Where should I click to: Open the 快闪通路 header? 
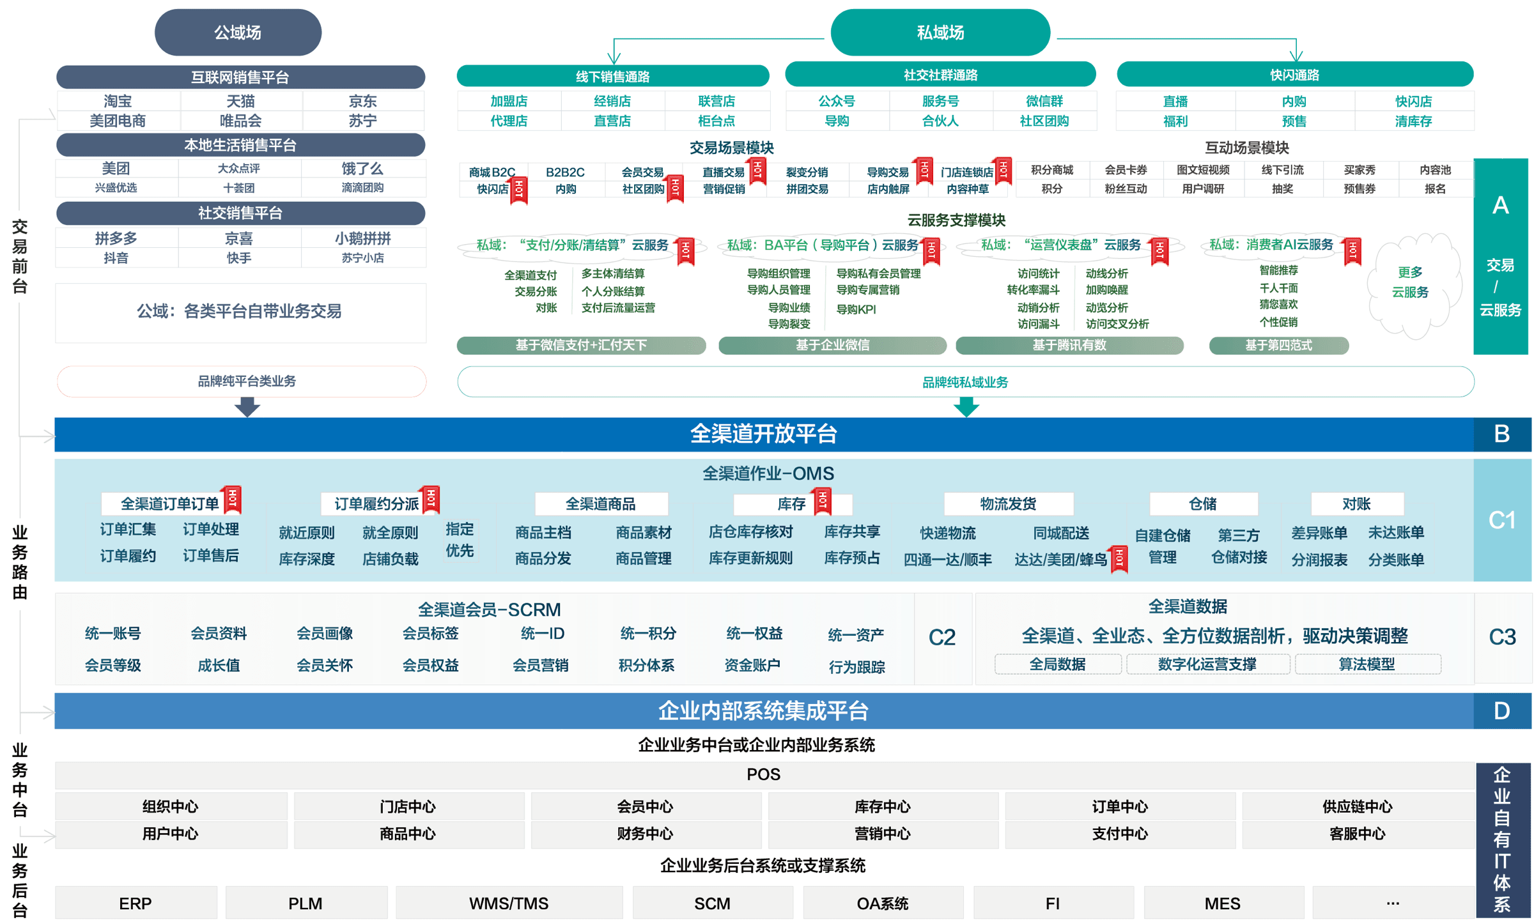point(1294,75)
